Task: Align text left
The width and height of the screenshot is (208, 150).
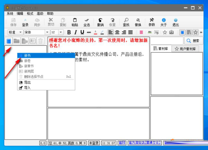Action: pos(110,32)
